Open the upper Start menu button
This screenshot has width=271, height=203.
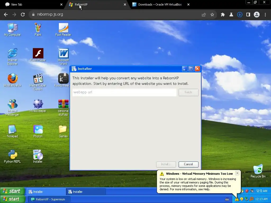pos(12,191)
